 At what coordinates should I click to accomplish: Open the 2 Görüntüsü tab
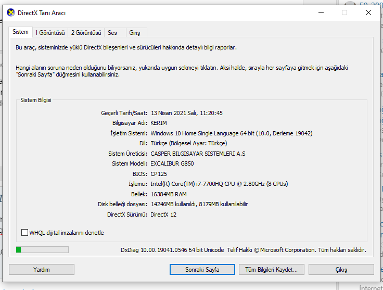(86, 33)
